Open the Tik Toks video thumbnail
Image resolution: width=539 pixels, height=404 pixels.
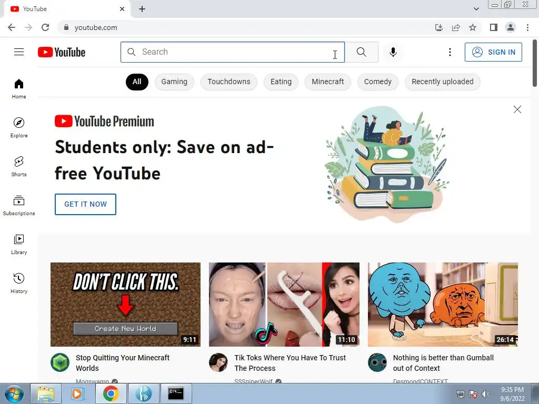click(x=284, y=305)
